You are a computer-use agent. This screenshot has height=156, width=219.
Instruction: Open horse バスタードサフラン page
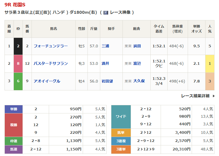(51, 63)
